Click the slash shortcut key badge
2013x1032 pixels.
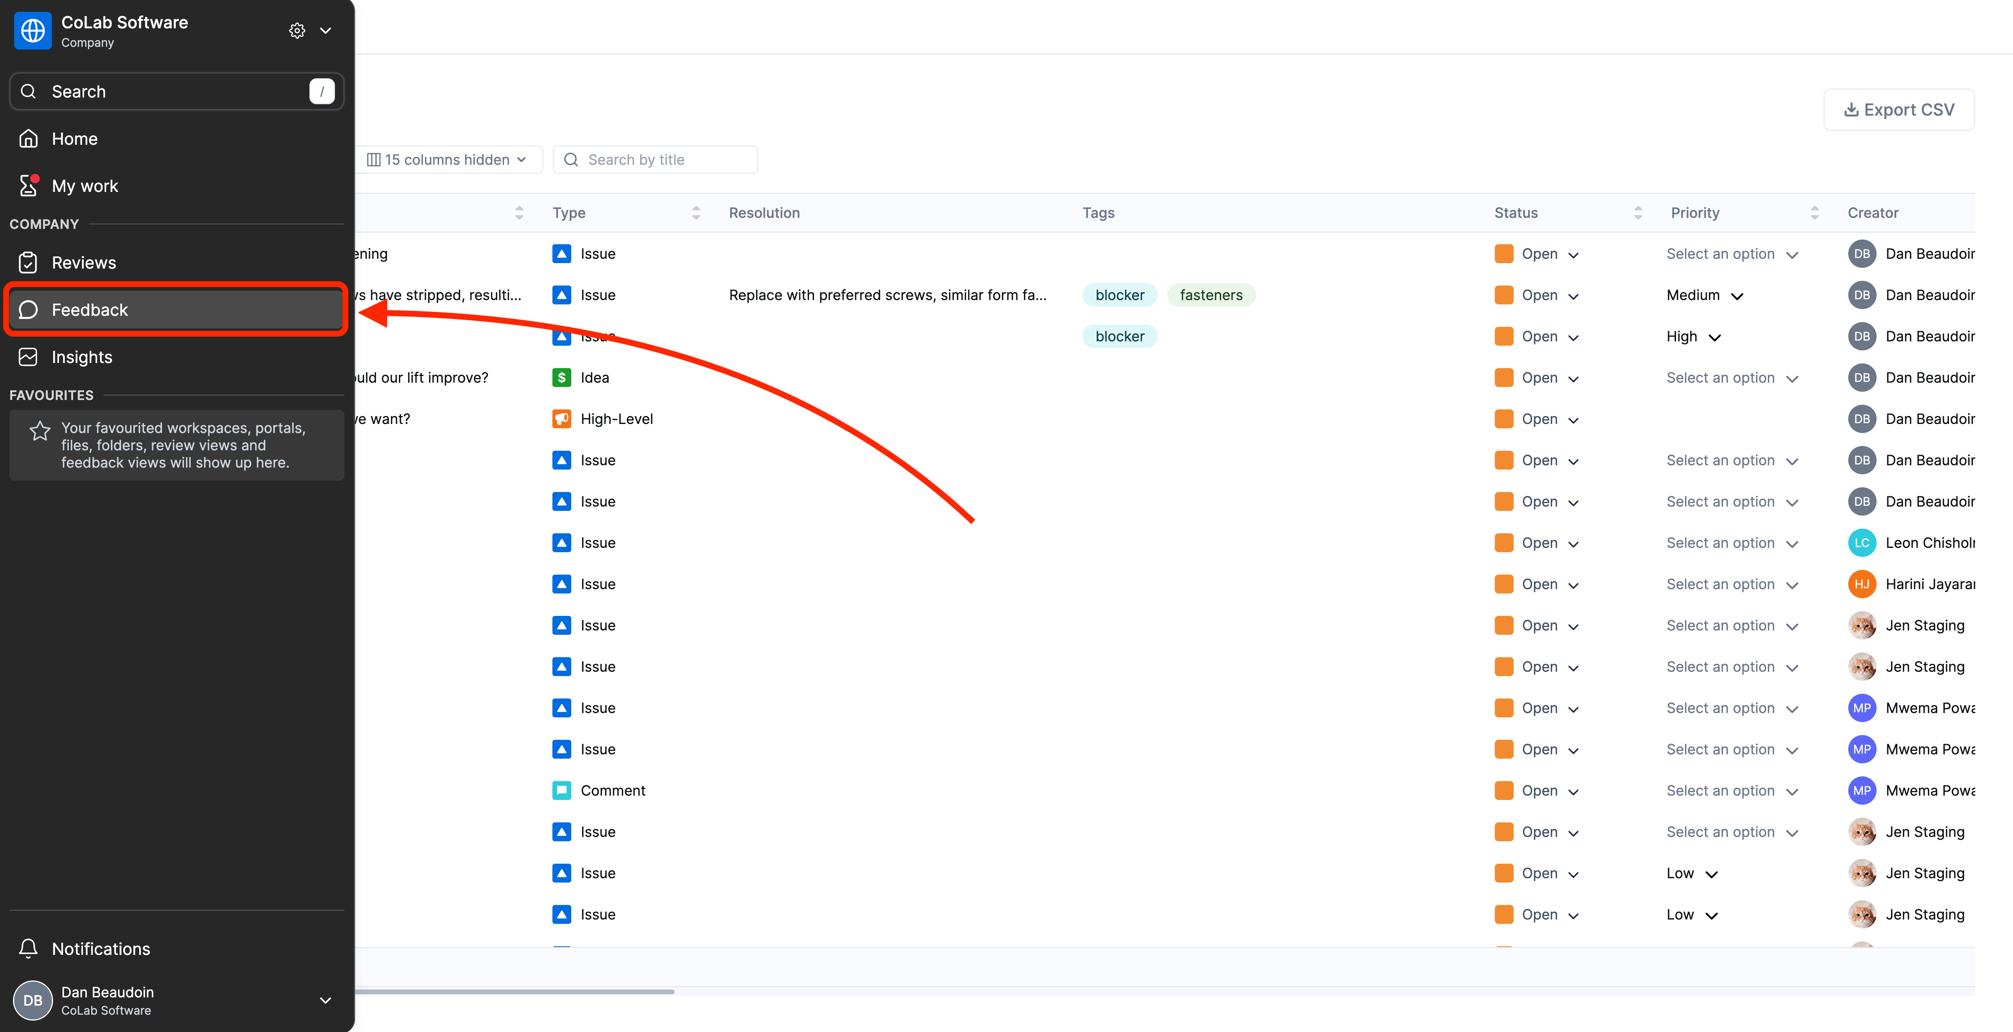322,92
